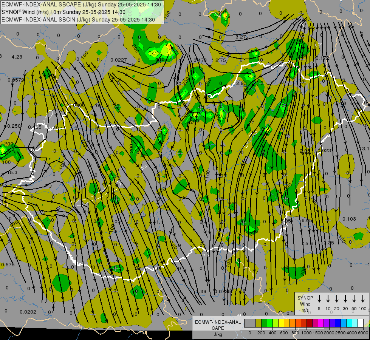Click the 0.0202 value on the map
The width and height of the screenshot is (370, 340).
click(x=28, y=312)
